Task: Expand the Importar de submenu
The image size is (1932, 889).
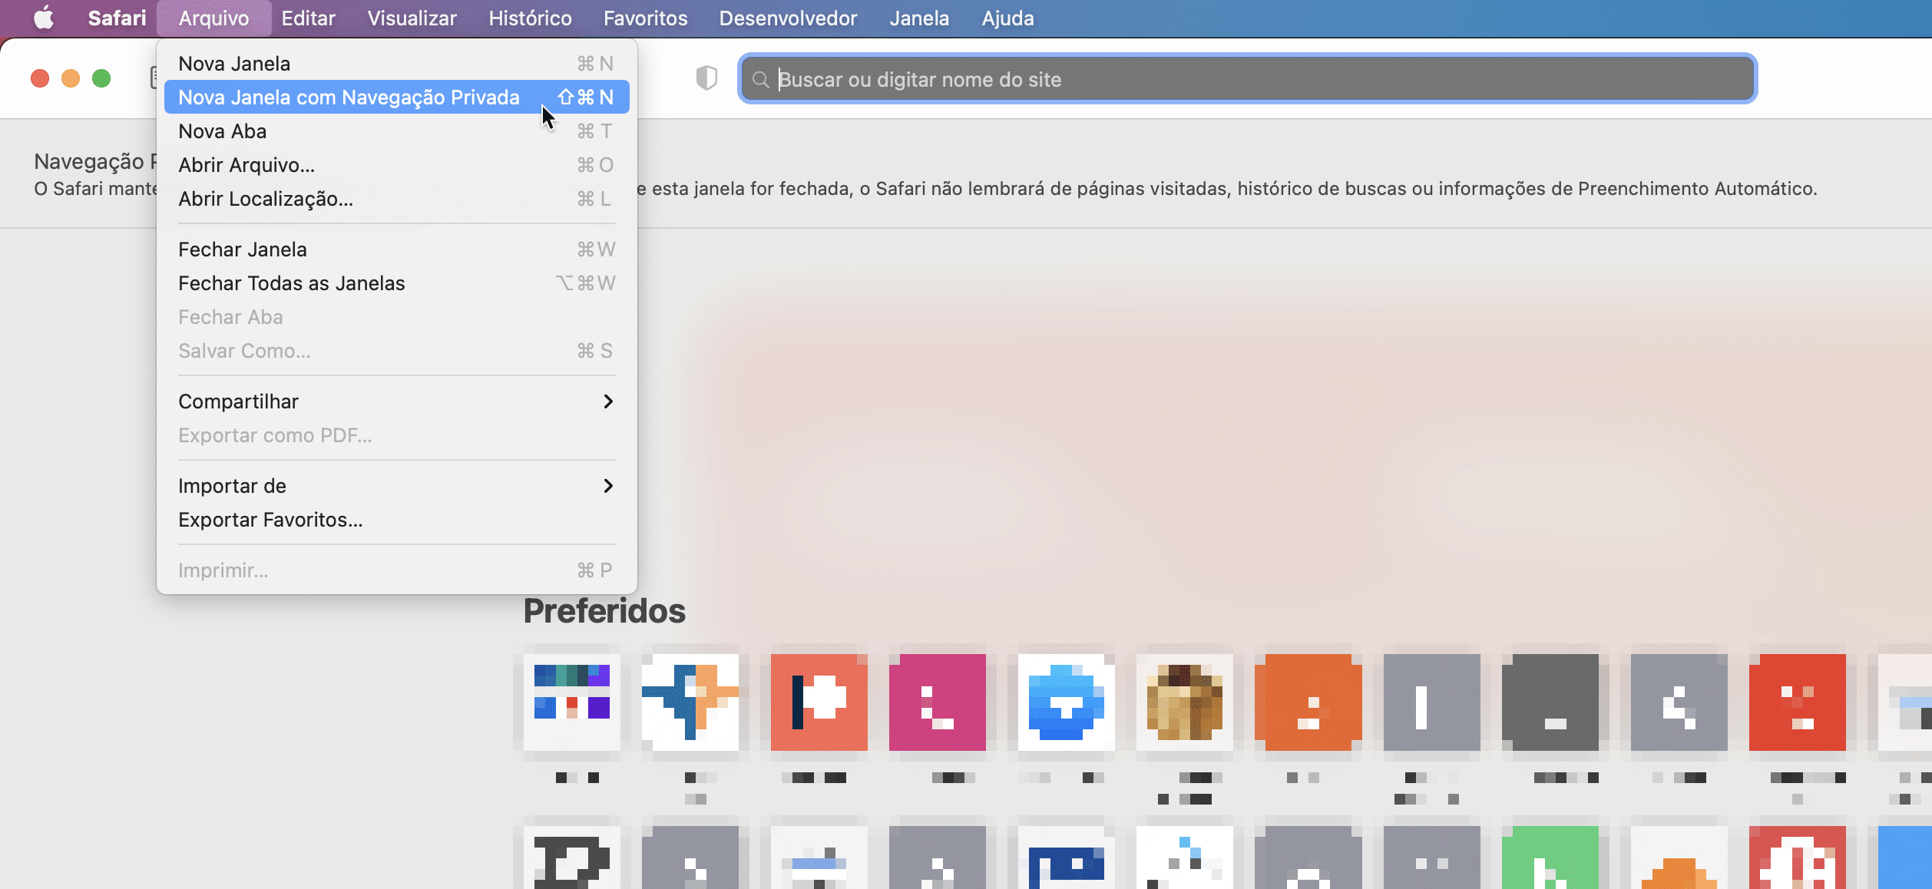Action: 396,486
